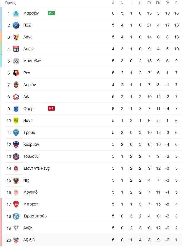182x248 pixels.
Task: Click the green 2-0 result badge
Action: click(51, 13)
